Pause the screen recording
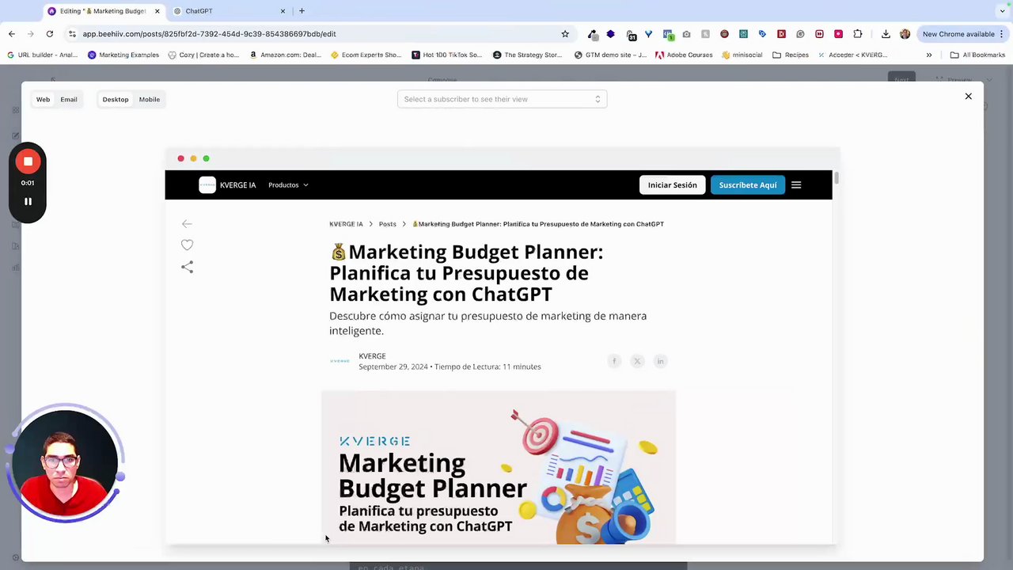Viewport: 1013px width, 570px height. point(28,202)
